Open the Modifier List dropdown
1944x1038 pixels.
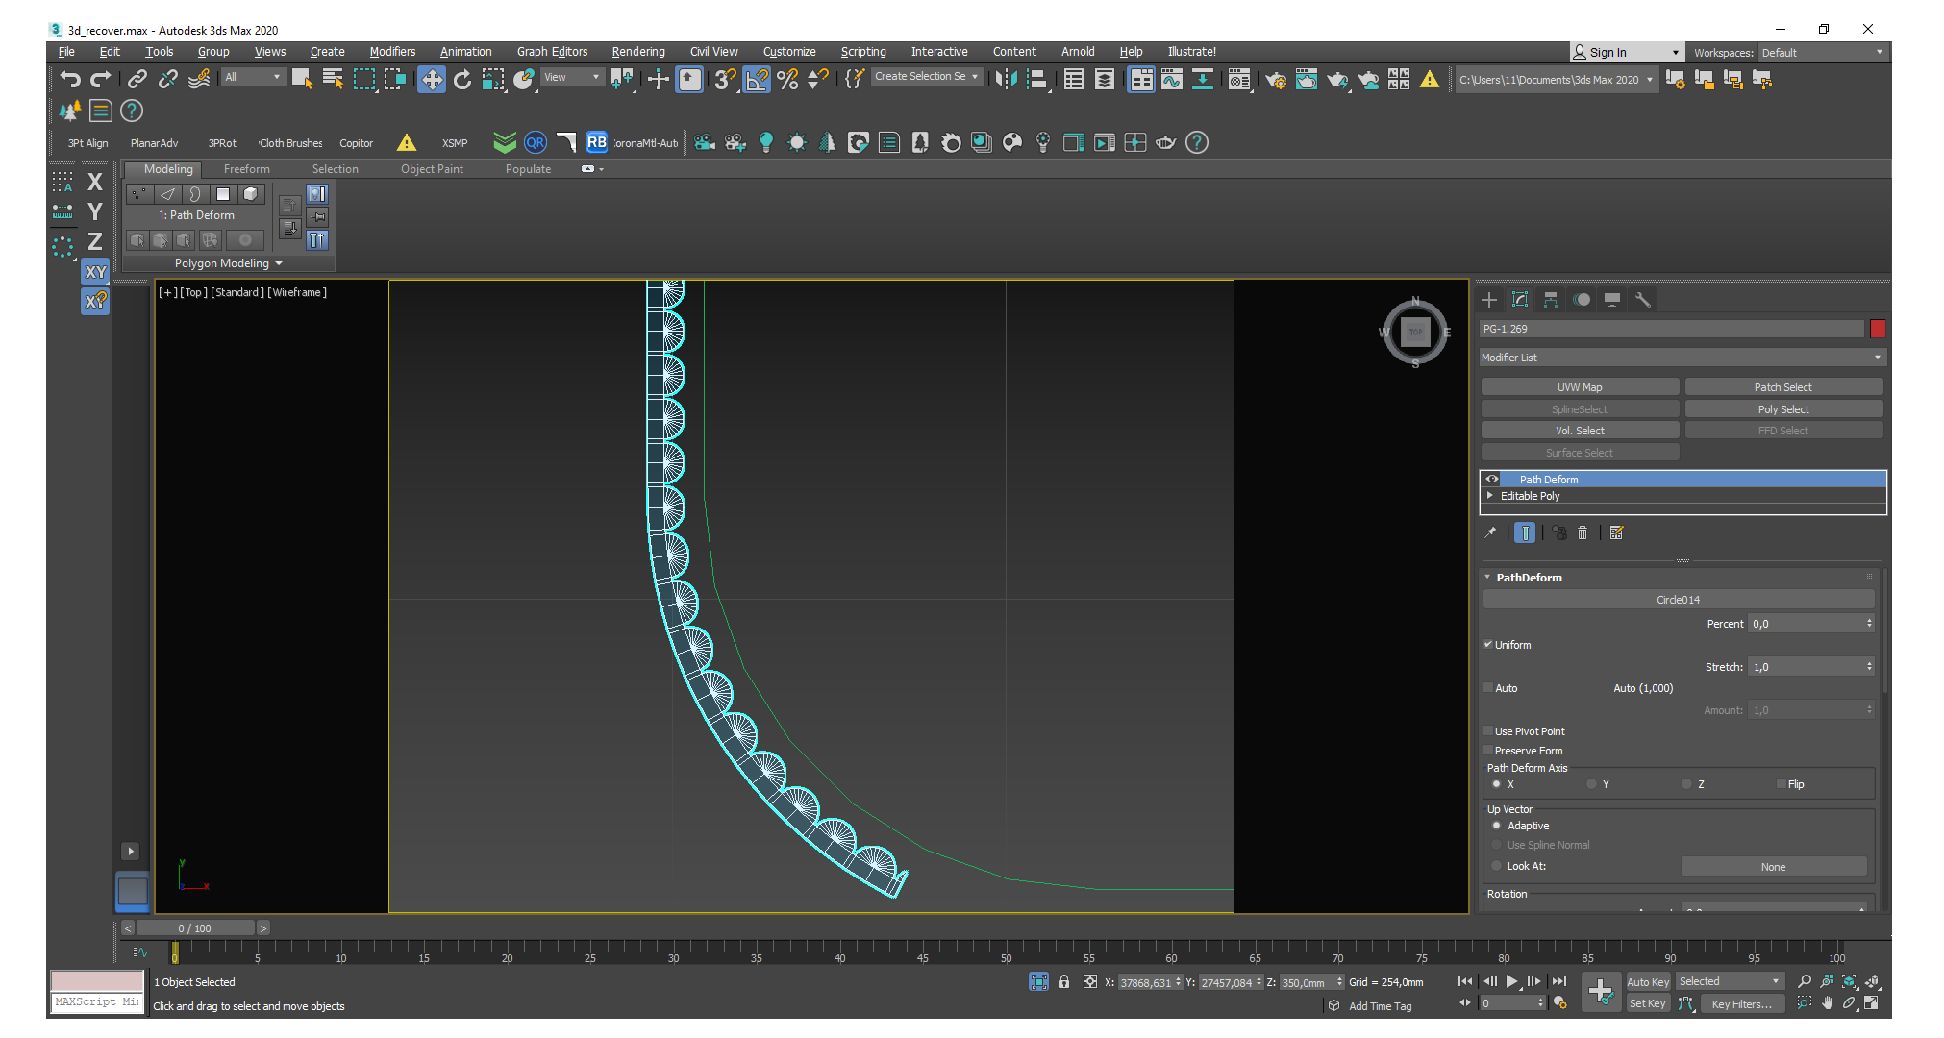1682,358
